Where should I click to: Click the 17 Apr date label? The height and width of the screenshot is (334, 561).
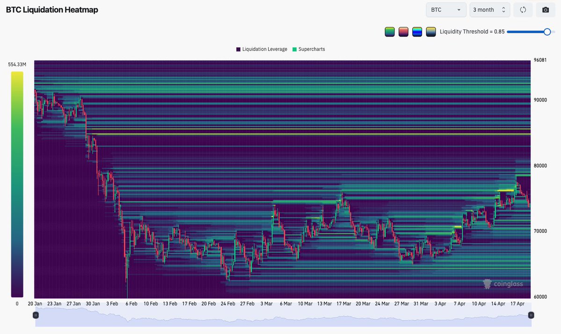517,304
